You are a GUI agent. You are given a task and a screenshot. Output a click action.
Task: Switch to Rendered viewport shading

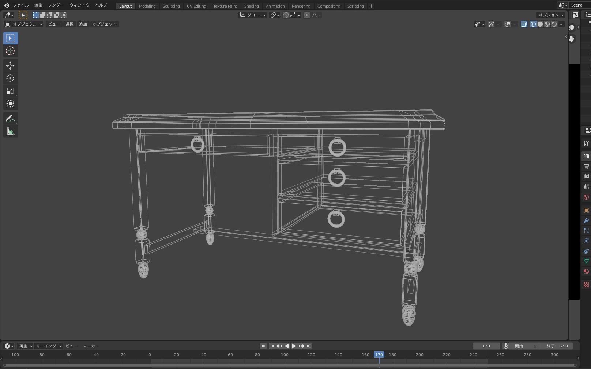[554, 24]
